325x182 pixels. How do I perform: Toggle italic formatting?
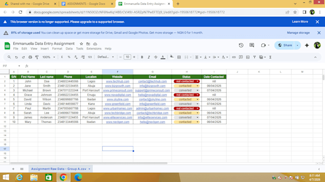(x=149, y=57)
